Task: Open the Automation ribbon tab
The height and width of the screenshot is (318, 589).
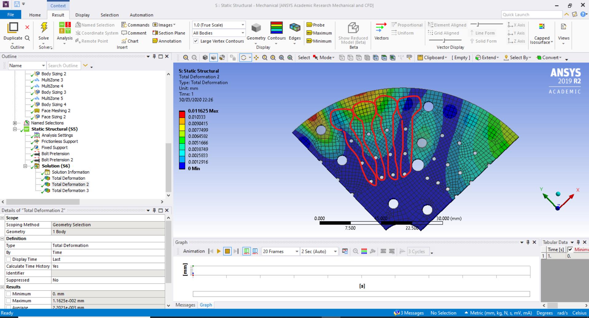Action: pyautogui.click(x=141, y=15)
